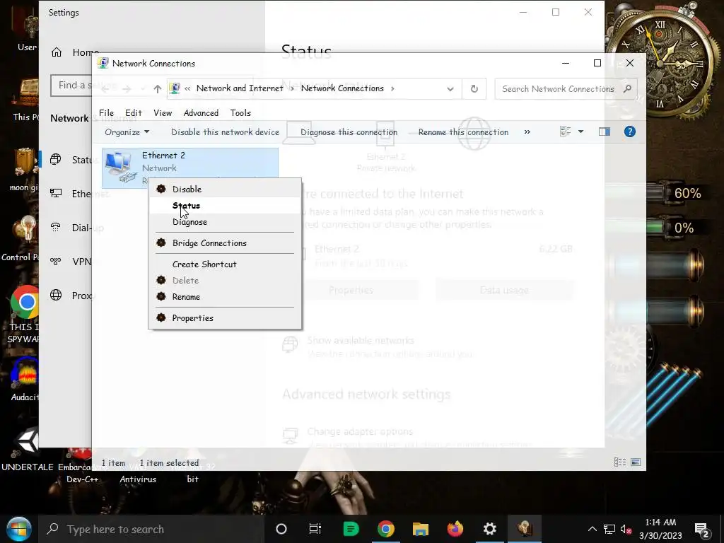
Task: Open File Explorer from the taskbar
Action: click(x=420, y=529)
